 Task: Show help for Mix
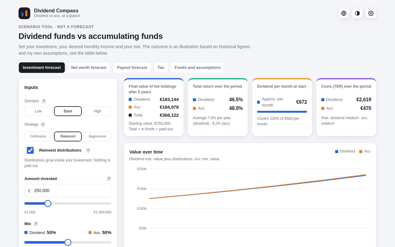point(36,224)
